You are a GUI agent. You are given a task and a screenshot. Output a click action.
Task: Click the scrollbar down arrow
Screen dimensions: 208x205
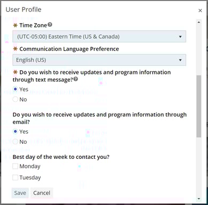click(199, 199)
